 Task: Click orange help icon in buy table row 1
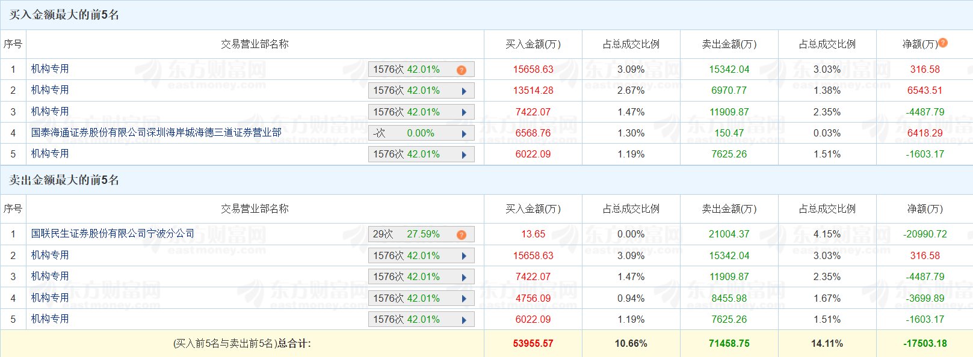(x=462, y=70)
